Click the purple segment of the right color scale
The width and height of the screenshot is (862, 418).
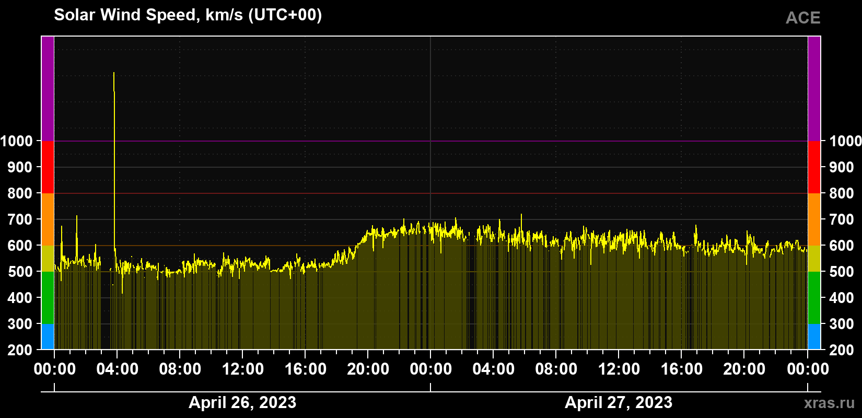tap(814, 89)
